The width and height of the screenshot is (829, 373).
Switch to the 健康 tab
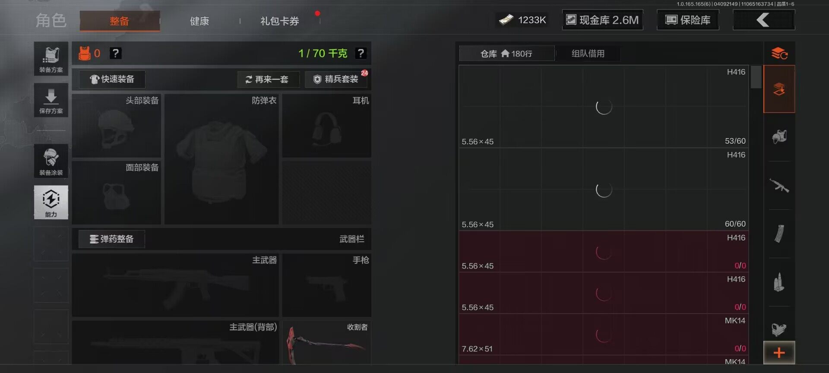click(x=199, y=21)
